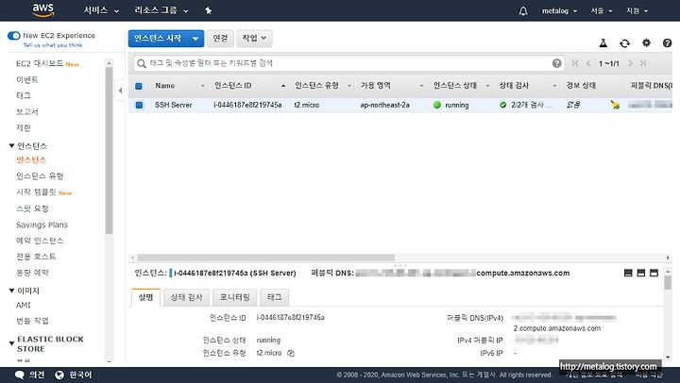Open the 지원 support dropdown

[x=637, y=10]
